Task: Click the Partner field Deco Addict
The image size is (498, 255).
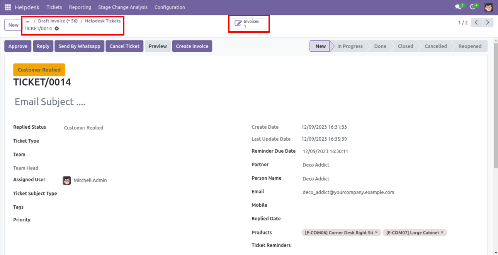Action: (316, 165)
